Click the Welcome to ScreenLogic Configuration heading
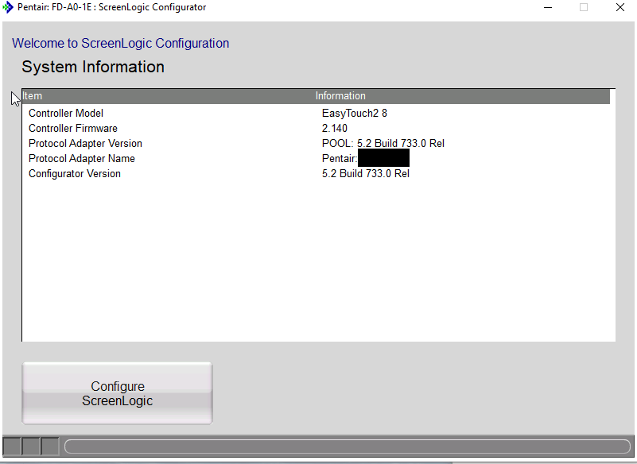Viewport: 637px width, 464px height. tap(120, 43)
